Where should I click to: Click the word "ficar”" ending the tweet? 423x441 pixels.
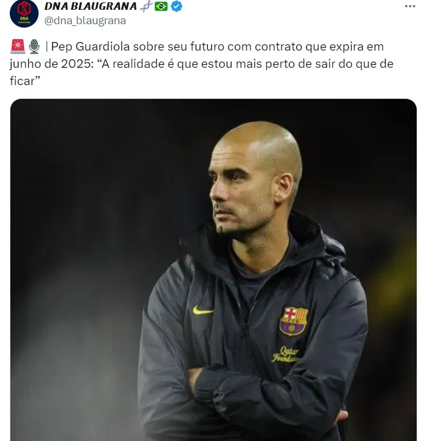click(25, 81)
